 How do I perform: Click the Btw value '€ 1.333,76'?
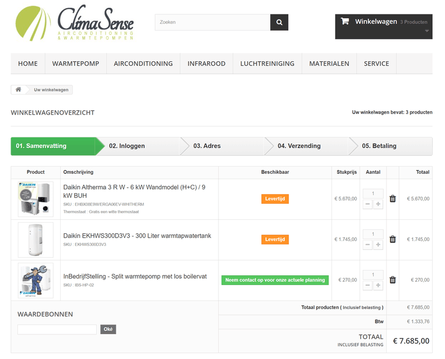(x=418, y=322)
